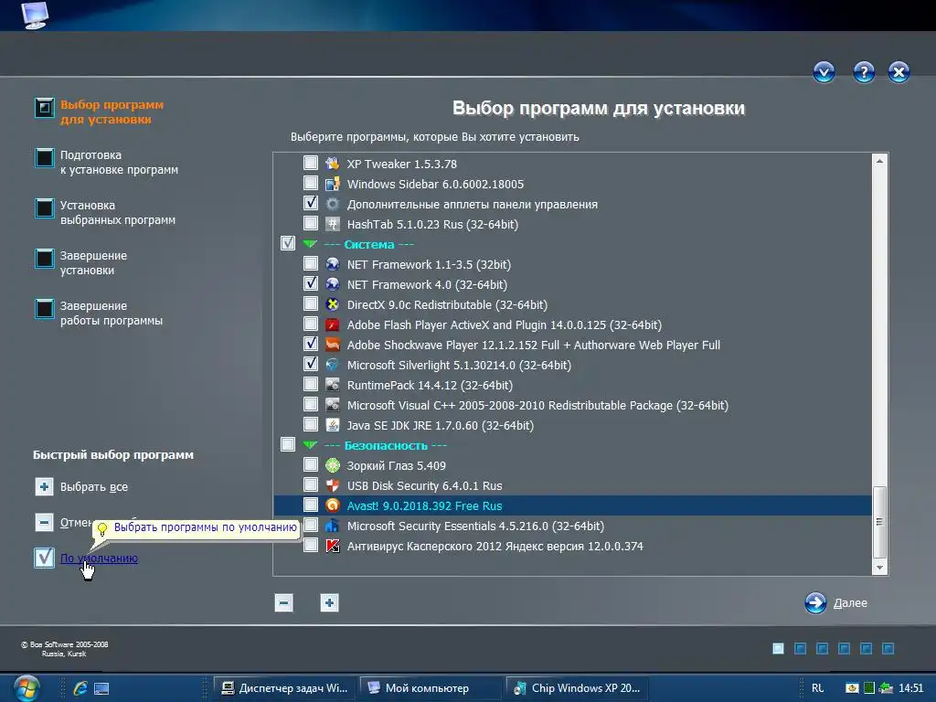Image resolution: width=936 pixels, height=702 pixels.
Task: Click the 14:51 clock in system tray
Action: pyautogui.click(x=910, y=688)
